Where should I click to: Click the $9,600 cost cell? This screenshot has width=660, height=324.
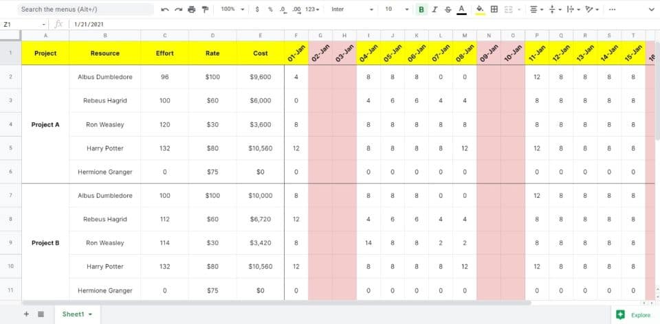[260, 77]
